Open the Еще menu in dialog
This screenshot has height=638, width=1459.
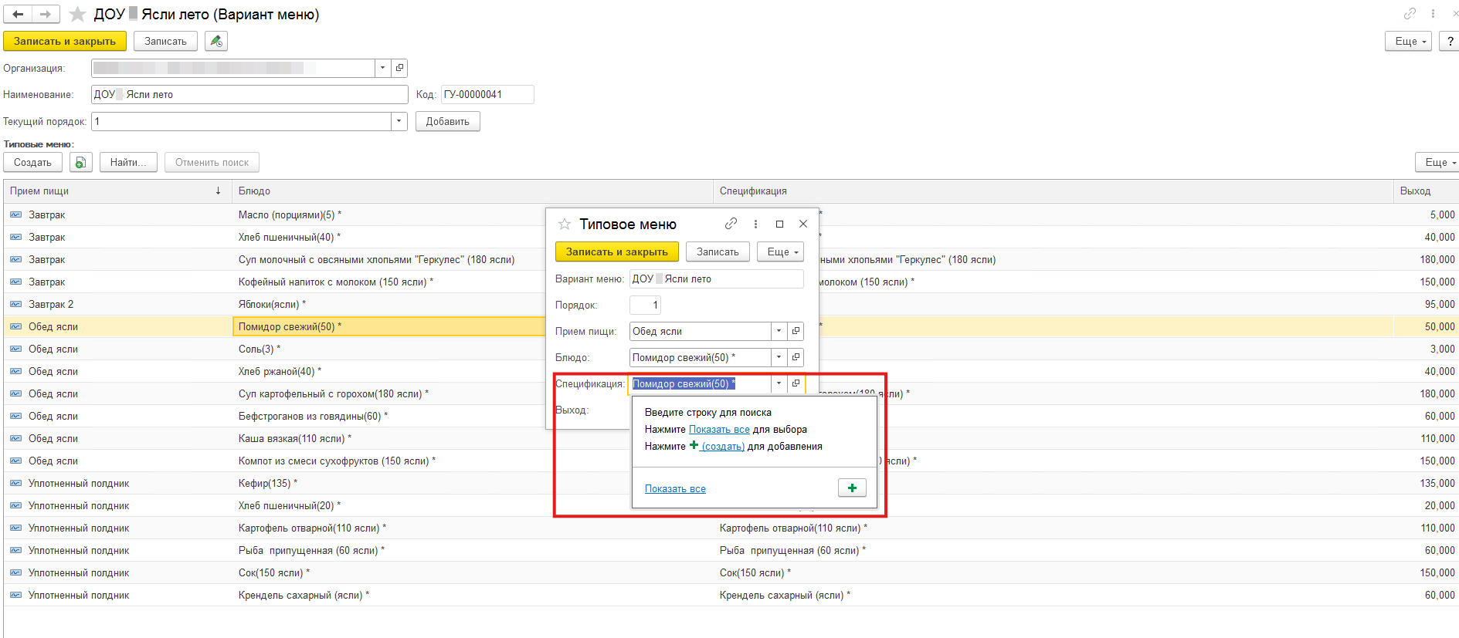[x=782, y=251]
